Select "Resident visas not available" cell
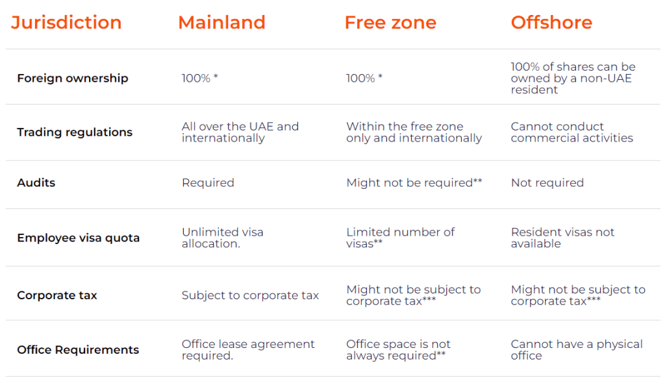This screenshot has width=665, height=383. point(562,238)
